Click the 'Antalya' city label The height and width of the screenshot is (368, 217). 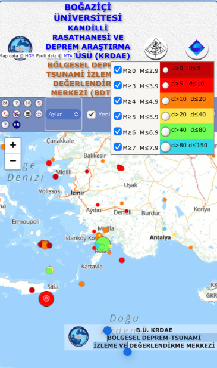[160, 237]
